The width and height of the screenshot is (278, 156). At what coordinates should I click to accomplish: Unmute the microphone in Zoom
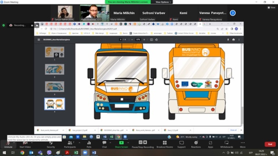(x=8, y=144)
